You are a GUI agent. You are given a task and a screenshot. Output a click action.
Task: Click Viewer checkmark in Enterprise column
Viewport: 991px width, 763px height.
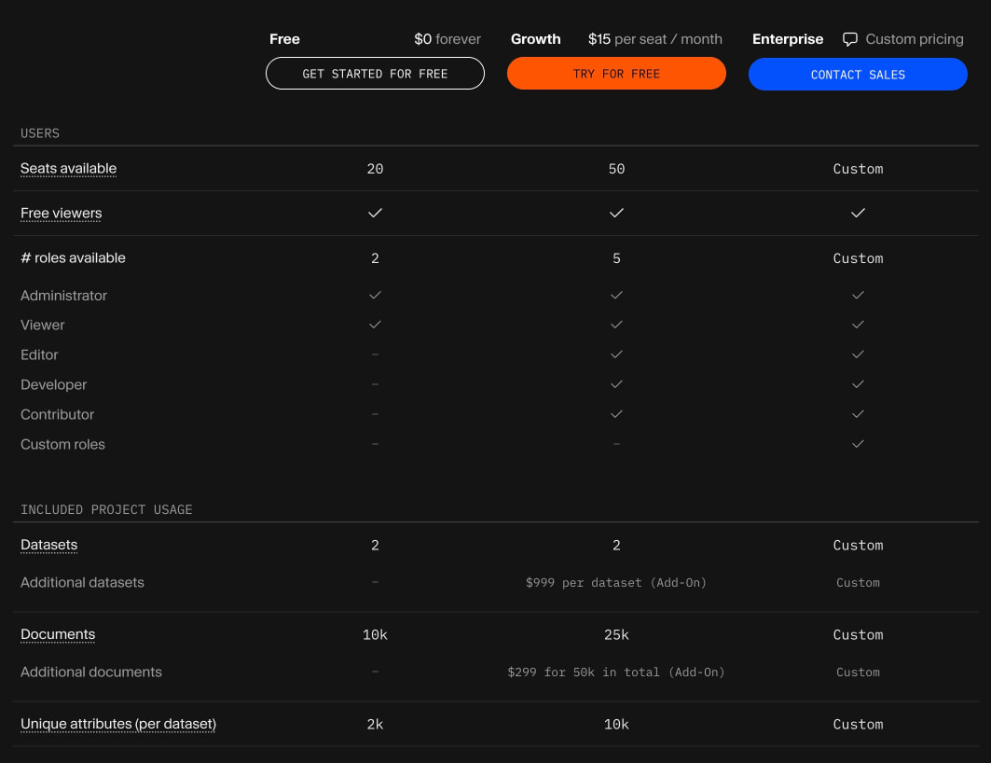[x=858, y=325]
